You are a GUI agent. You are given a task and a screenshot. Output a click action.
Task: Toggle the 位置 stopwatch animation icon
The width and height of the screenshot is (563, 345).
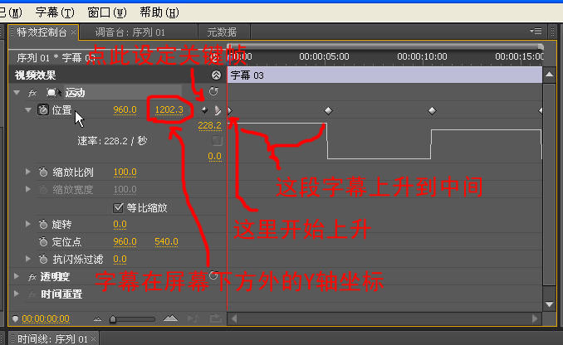42,109
